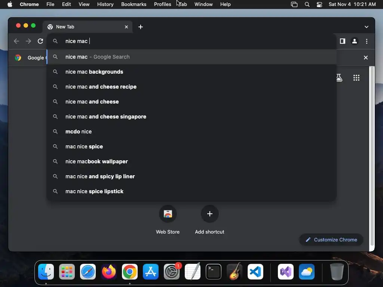The height and width of the screenshot is (287, 383).
Task: Click the page's vertical scrollbar
Action: (372, 156)
